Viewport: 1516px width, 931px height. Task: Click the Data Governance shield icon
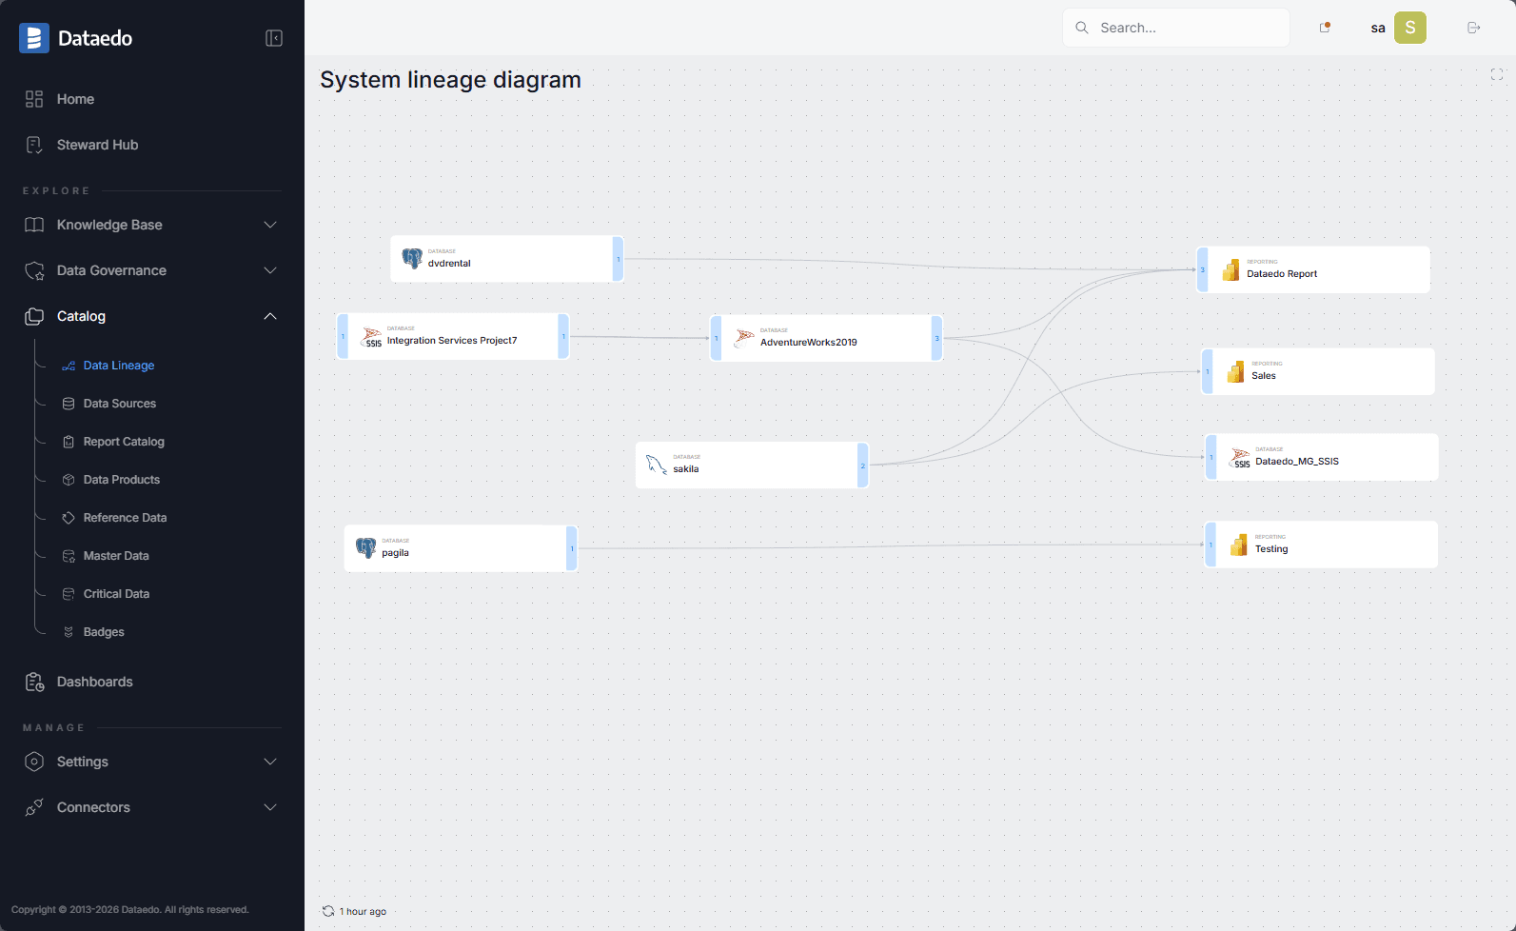[x=34, y=270]
